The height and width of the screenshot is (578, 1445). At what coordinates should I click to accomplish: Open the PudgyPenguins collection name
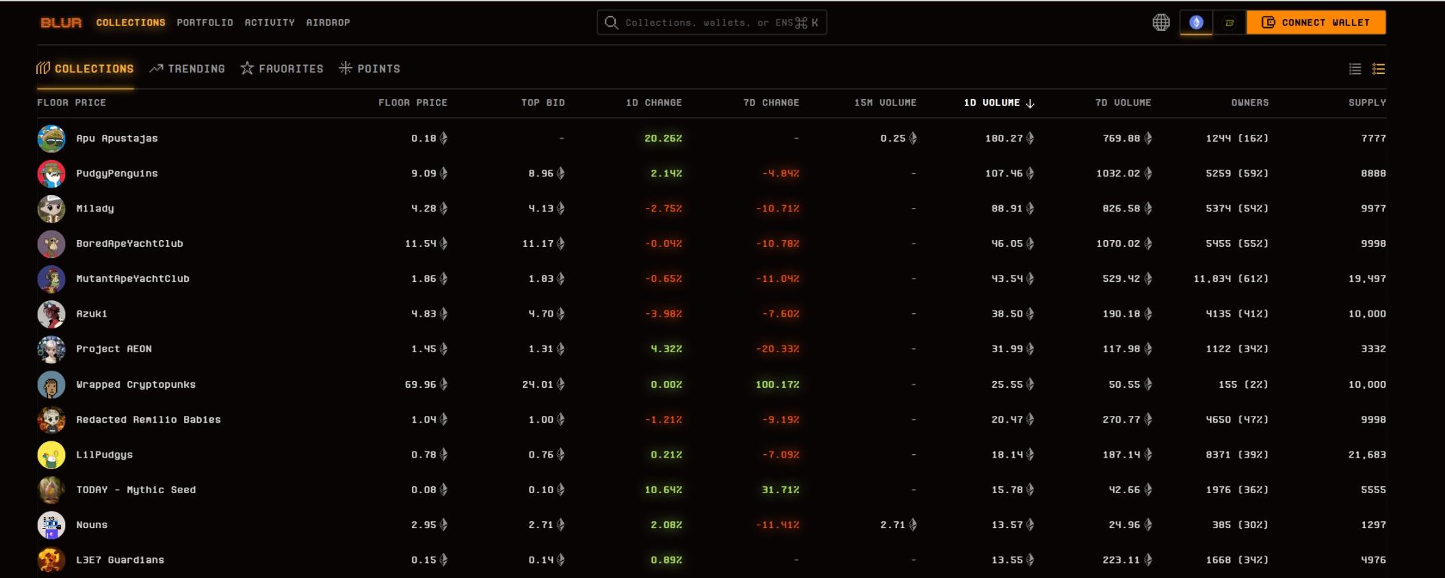[117, 174]
